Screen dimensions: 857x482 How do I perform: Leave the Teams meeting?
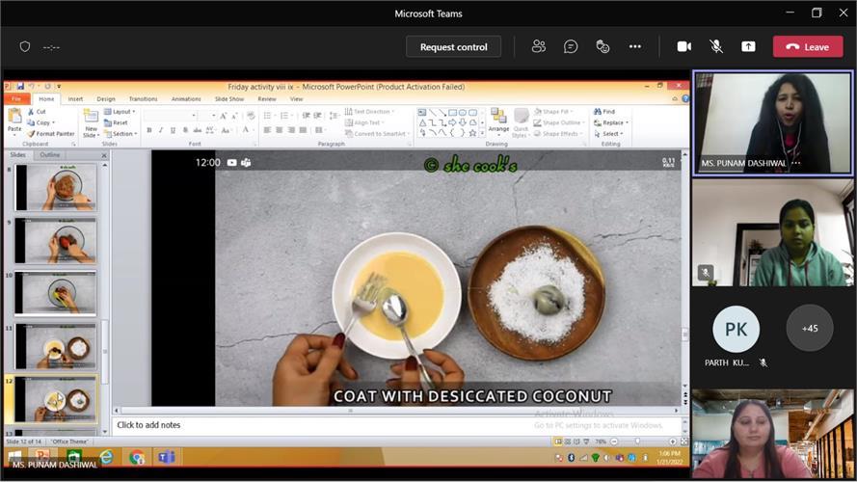(808, 46)
